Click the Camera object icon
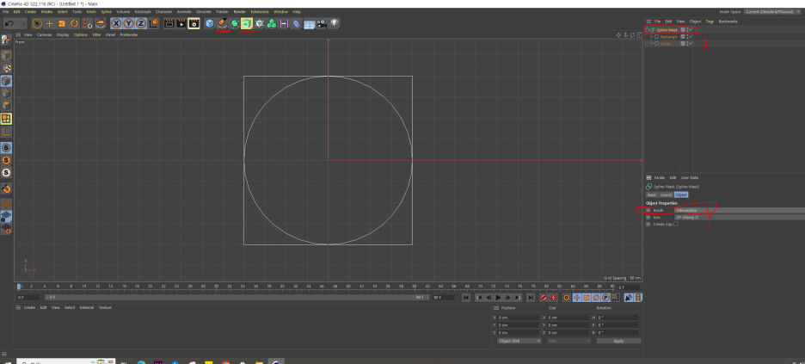 322,23
